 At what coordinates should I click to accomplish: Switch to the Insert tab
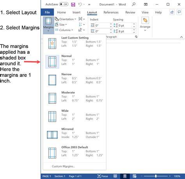pos(76,12)
